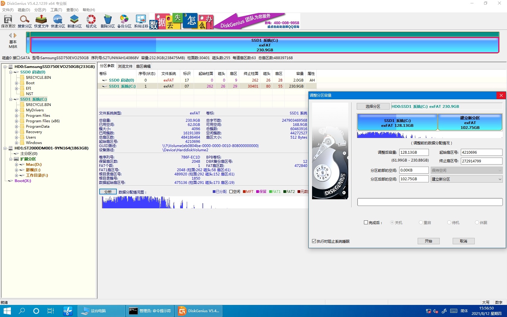Collapse the SSD0 启动(0) tree node

(11, 72)
